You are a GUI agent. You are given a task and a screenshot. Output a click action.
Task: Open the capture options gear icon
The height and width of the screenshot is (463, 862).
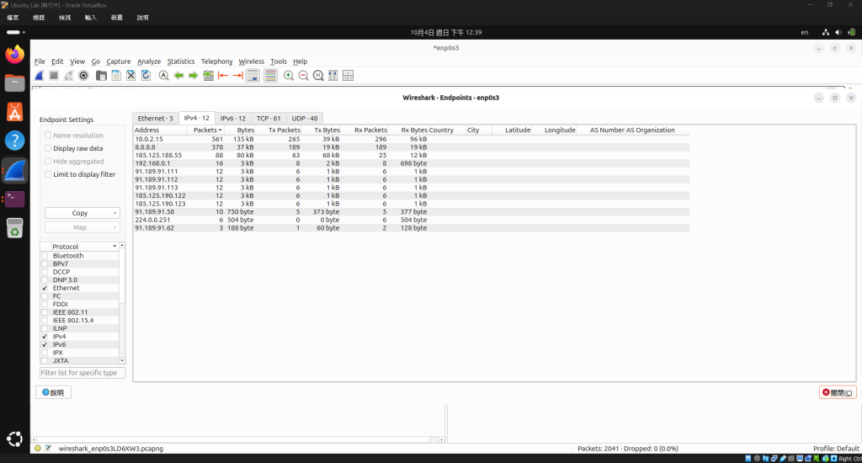83,75
